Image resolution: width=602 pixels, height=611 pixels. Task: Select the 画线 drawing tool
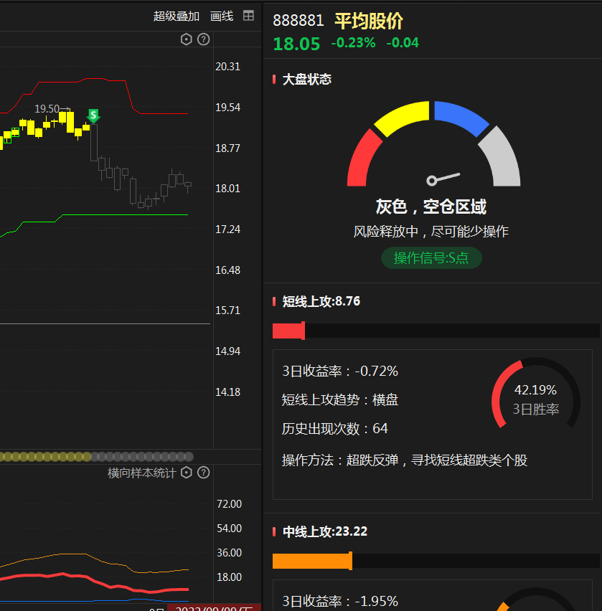pyautogui.click(x=222, y=16)
